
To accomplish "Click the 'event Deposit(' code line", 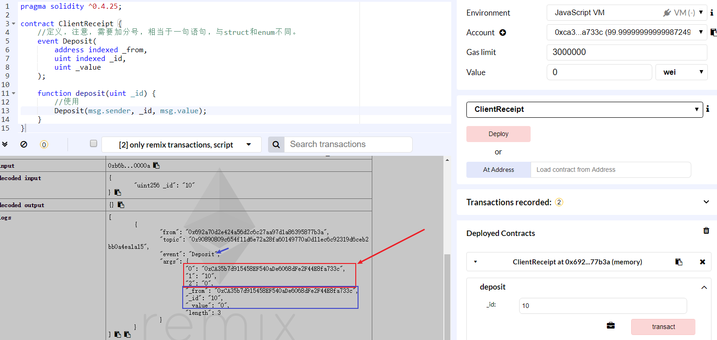I will coord(67,41).
